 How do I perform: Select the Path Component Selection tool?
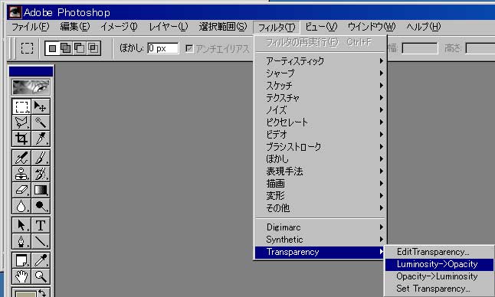(x=21, y=225)
